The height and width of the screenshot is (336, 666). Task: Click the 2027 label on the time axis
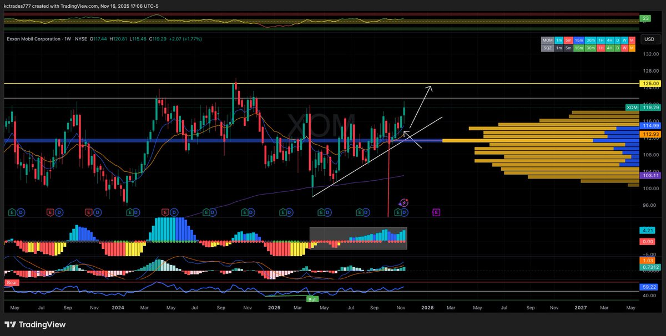581,307
